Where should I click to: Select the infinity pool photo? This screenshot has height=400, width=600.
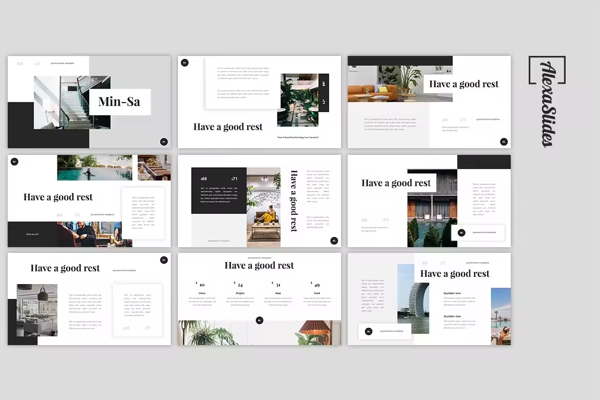coord(94,168)
